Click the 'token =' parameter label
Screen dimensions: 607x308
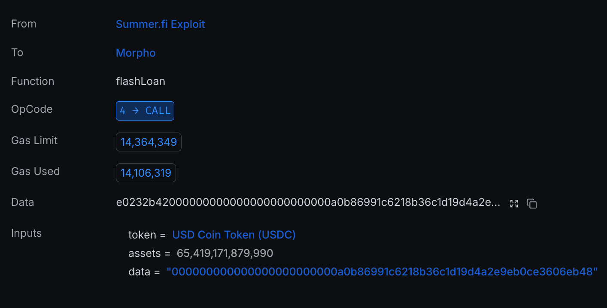tap(147, 235)
